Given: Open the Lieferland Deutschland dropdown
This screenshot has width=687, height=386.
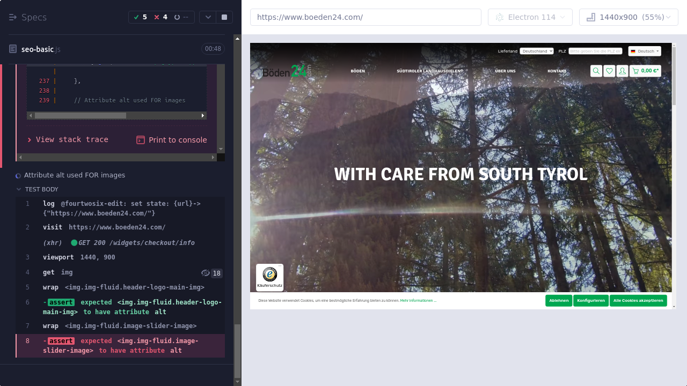Looking at the screenshot, I should pos(536,51).
